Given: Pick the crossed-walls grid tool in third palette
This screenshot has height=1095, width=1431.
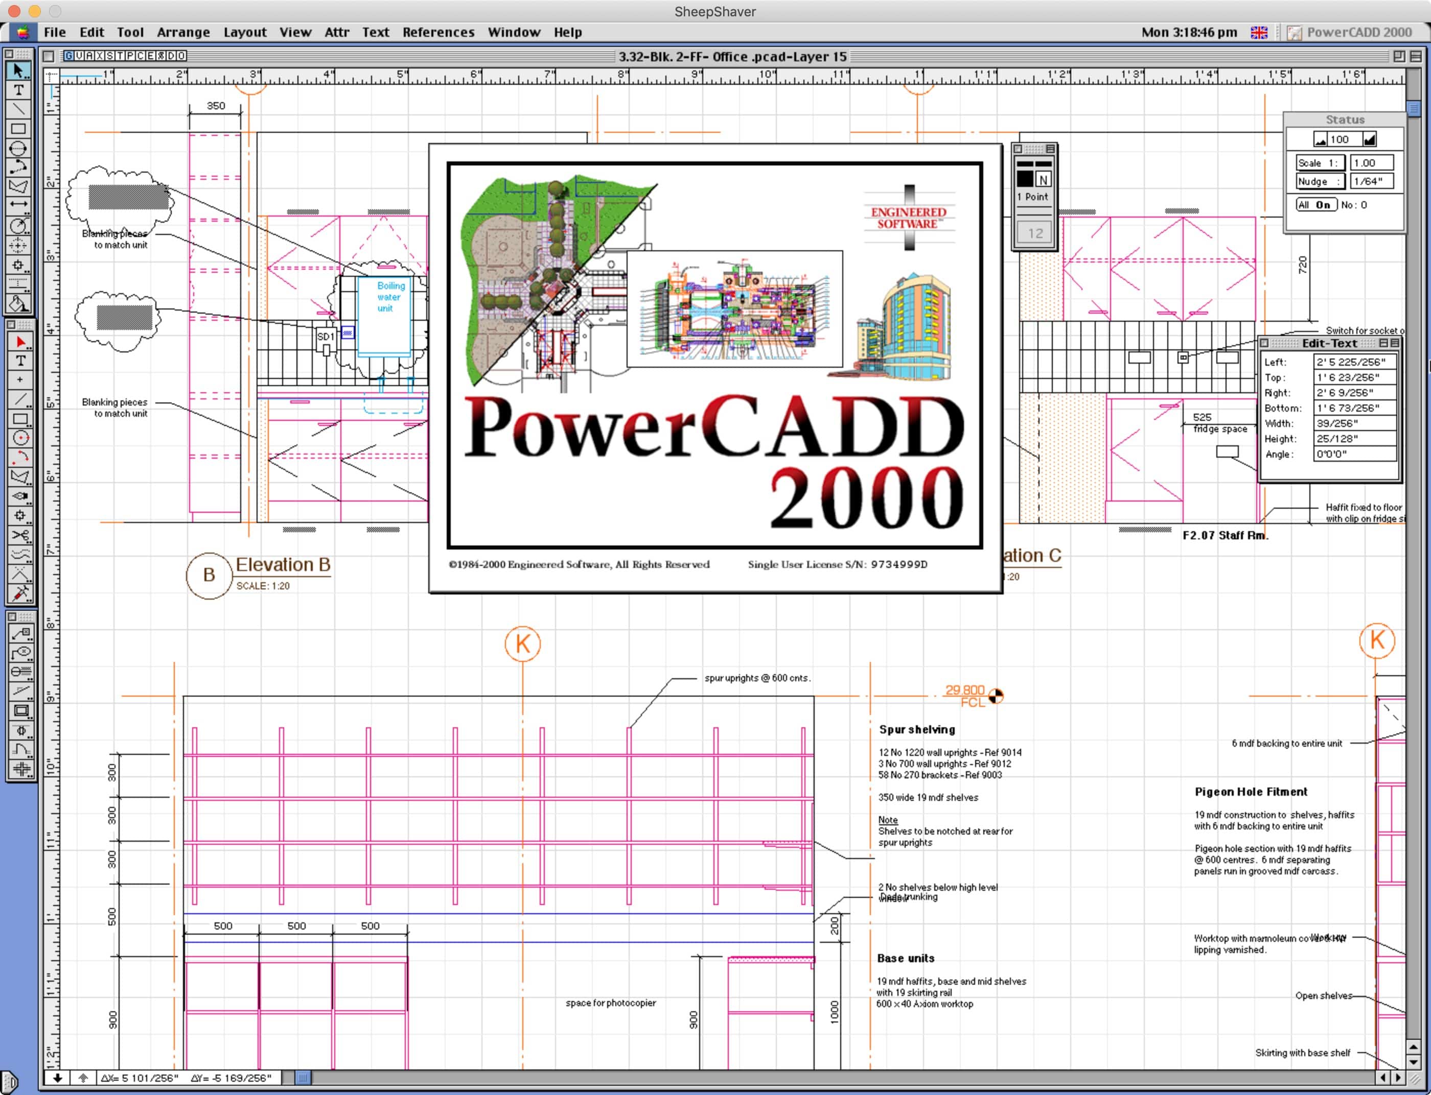Looking at the screenshot, I should tap(21, 769).
